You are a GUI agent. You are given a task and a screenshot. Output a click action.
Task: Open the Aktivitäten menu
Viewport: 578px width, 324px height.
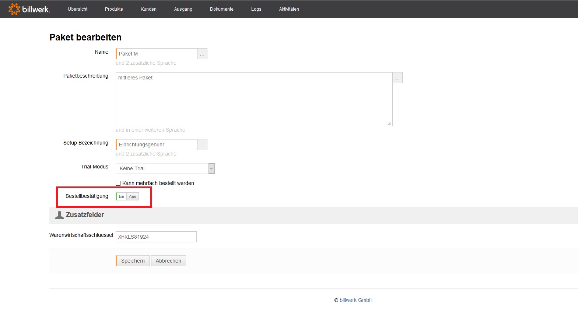pos(289,9)
